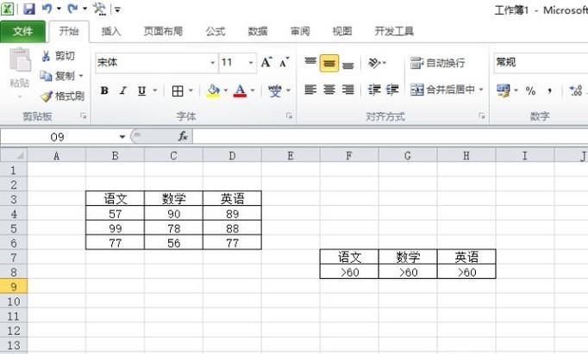Image resolution: width=588 pixels, height=354 pixels.
Task: Align text left
Action: [x=310, y=90]
